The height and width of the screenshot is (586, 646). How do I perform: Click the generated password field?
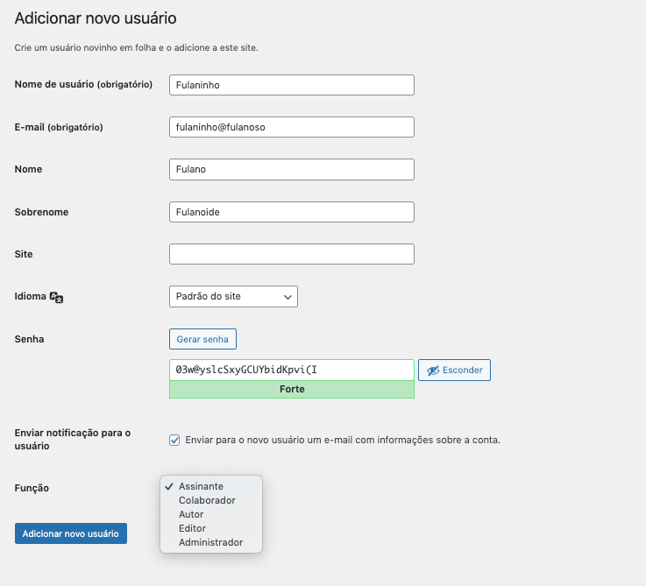tap(291, 370)
